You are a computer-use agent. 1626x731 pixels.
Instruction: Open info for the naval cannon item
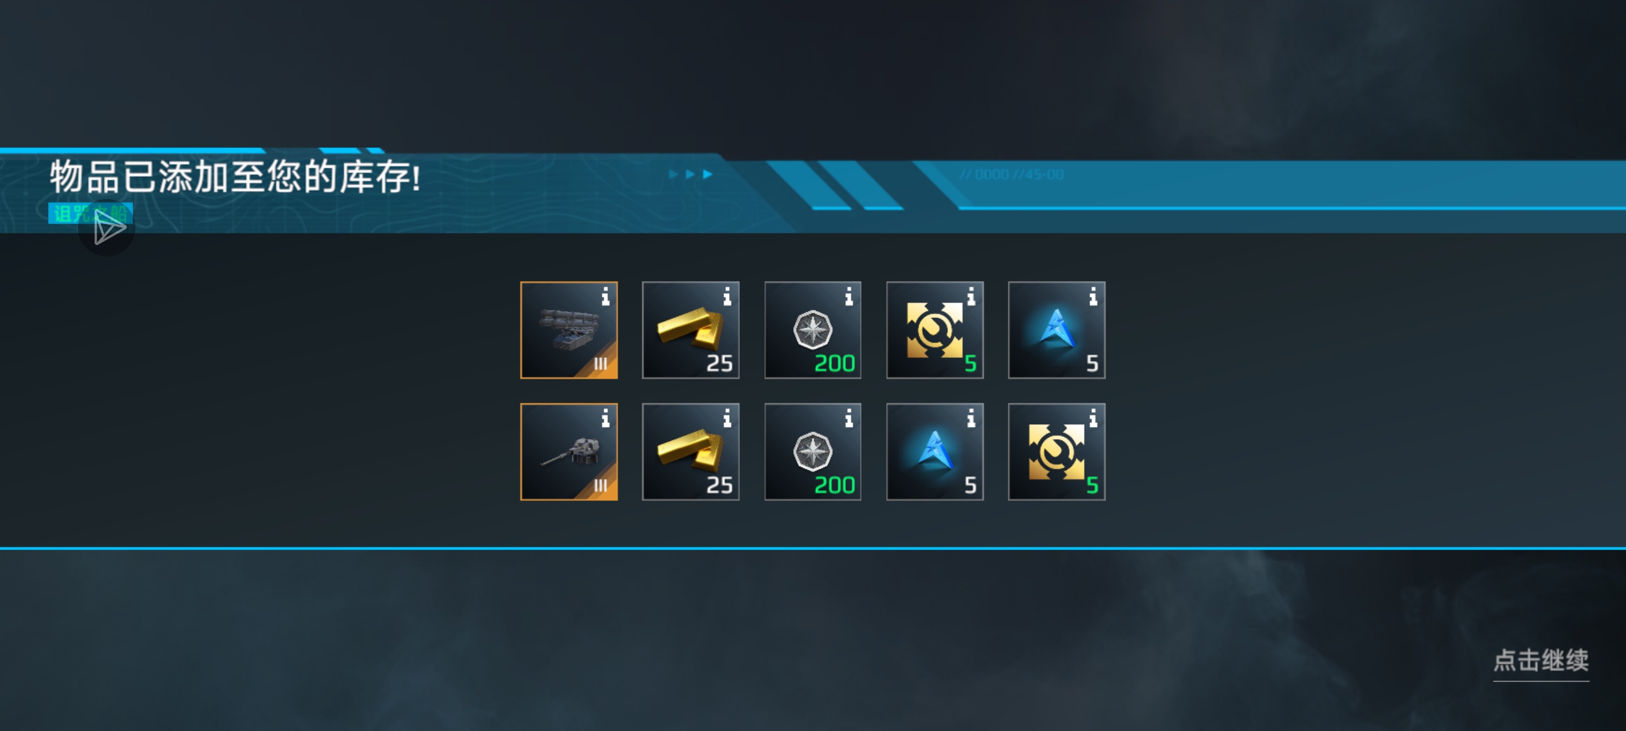[606, 418]
